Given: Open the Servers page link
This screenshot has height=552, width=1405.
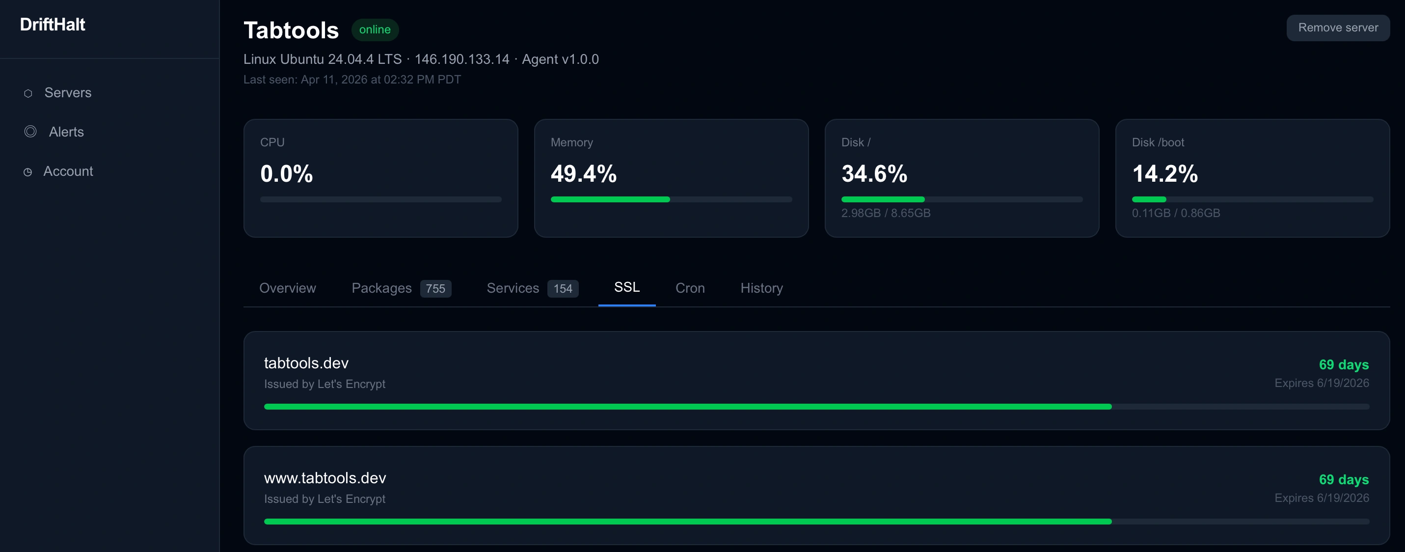Looking at the screenshot, I should [68, 93].
